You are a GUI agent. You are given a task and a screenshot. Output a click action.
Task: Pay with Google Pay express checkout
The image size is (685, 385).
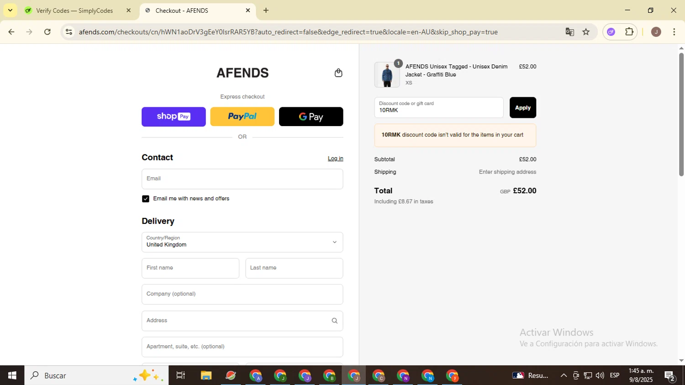click(x=311, y=116)
